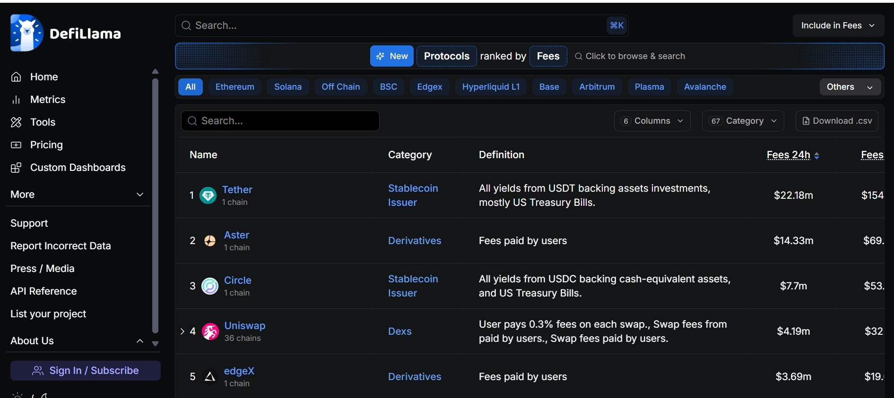894x398 pixels.
Task: Click the Tether logo icon
Action: 208,195
